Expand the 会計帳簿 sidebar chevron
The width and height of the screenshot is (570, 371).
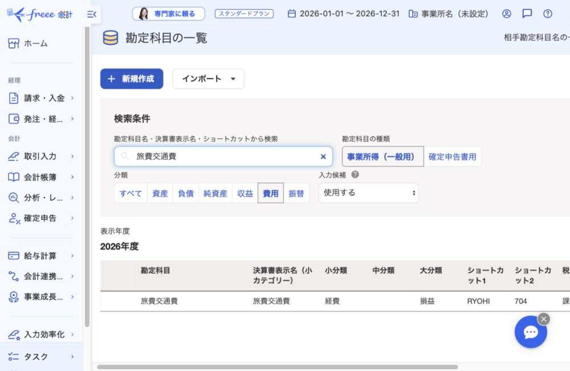[72, 177]
